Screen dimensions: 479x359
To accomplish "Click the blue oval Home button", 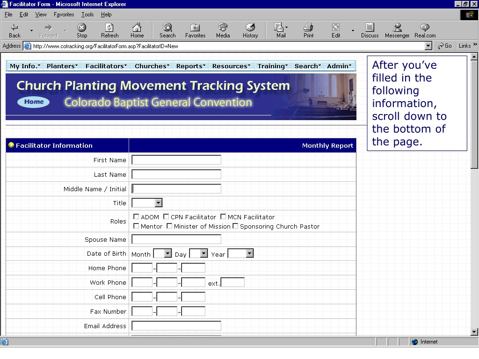I will [x=34, y=102].
